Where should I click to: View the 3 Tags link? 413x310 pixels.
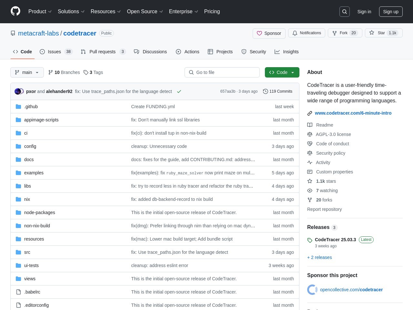(93, 72)
